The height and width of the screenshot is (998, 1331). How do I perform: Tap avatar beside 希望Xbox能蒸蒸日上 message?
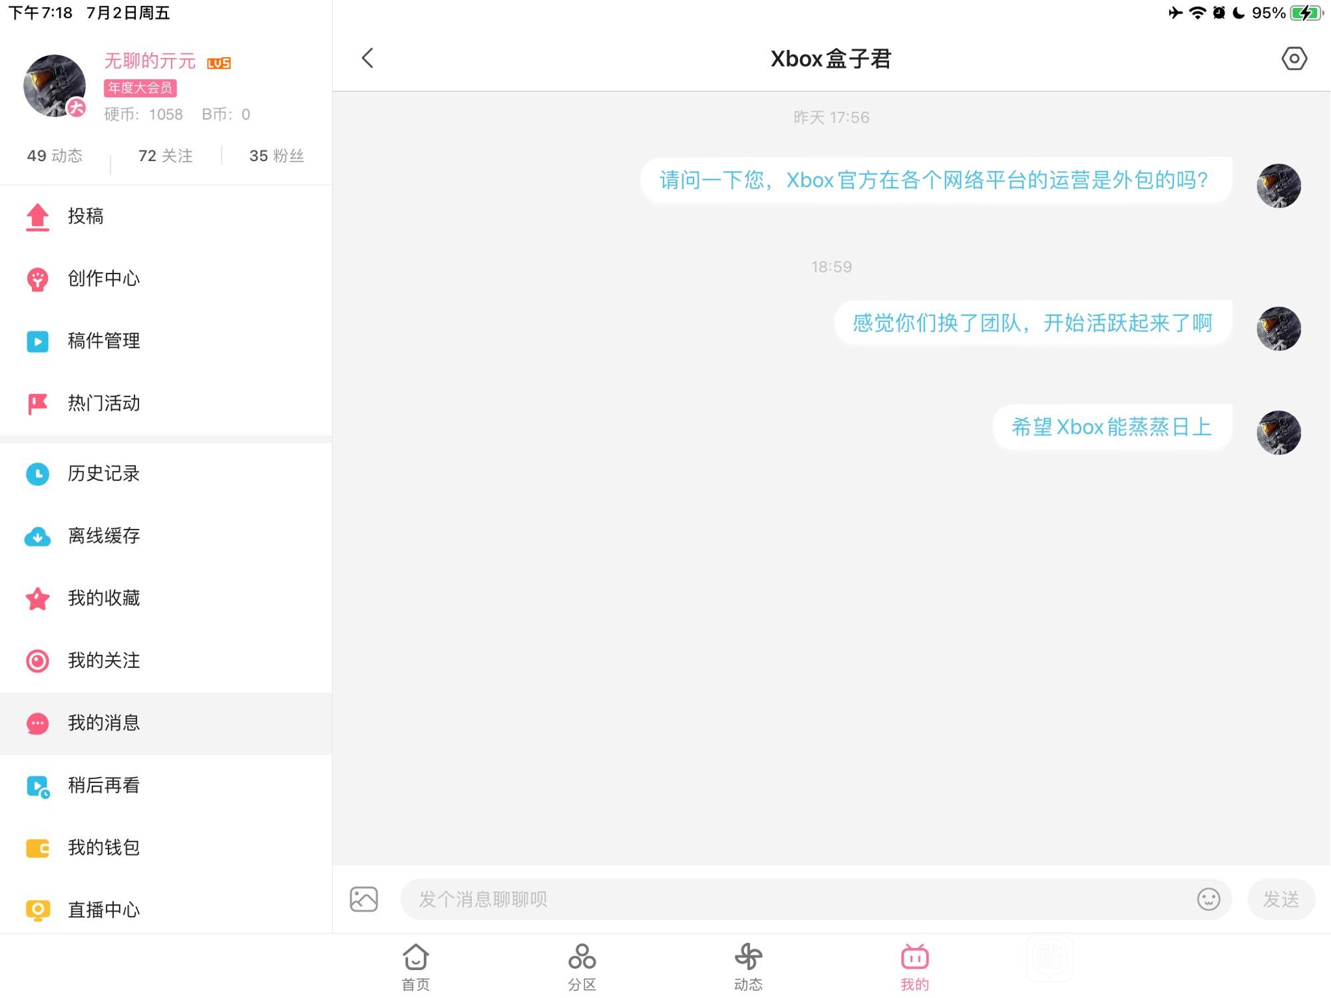[x=1278, y=432]
